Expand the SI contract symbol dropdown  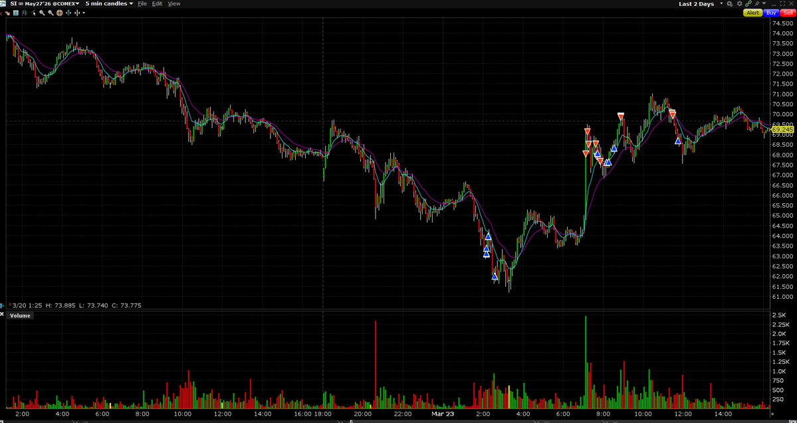pos(77,3)
